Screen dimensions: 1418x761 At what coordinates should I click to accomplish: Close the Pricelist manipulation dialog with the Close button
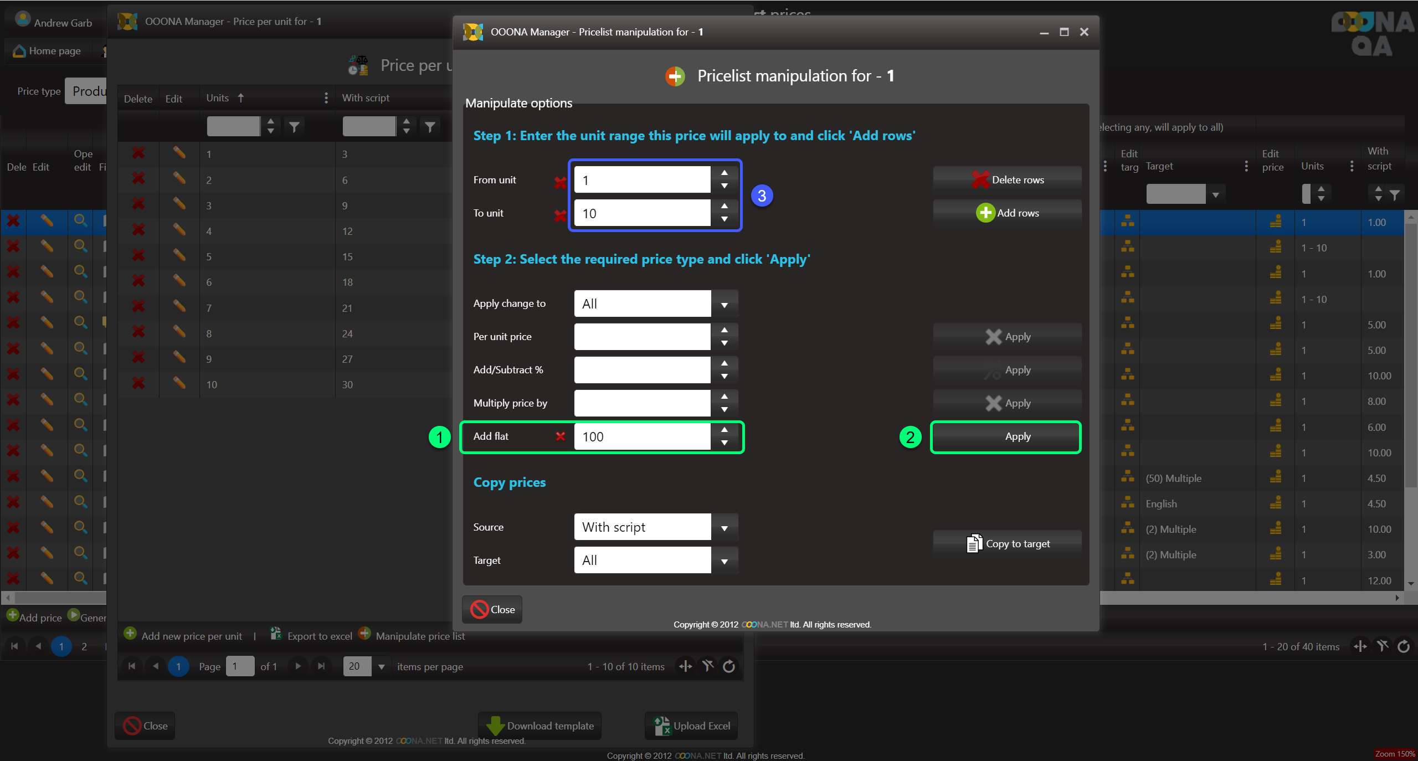point(492,609)
